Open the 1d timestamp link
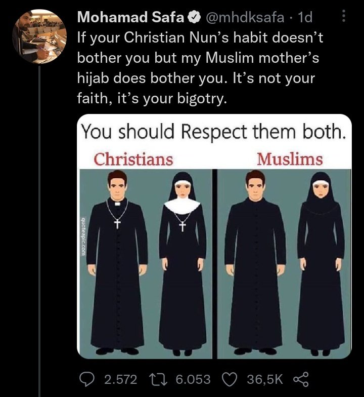This screenshot has width=364, height=397. [x=305, y=17]
